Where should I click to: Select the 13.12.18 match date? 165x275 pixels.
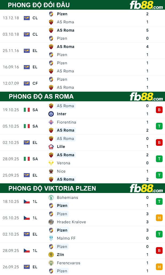11,18
